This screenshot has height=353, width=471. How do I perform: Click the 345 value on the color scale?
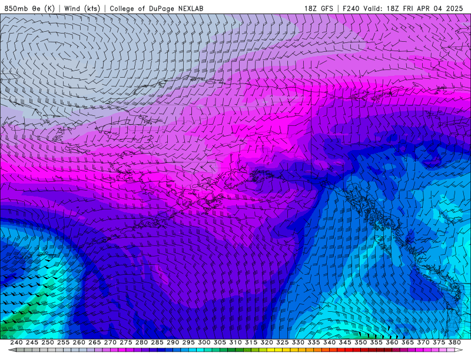(345, 342)
